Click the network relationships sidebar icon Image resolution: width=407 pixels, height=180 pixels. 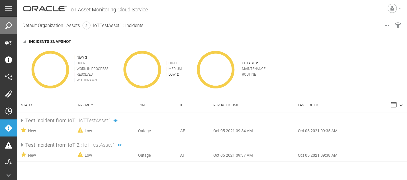point(9,77)
